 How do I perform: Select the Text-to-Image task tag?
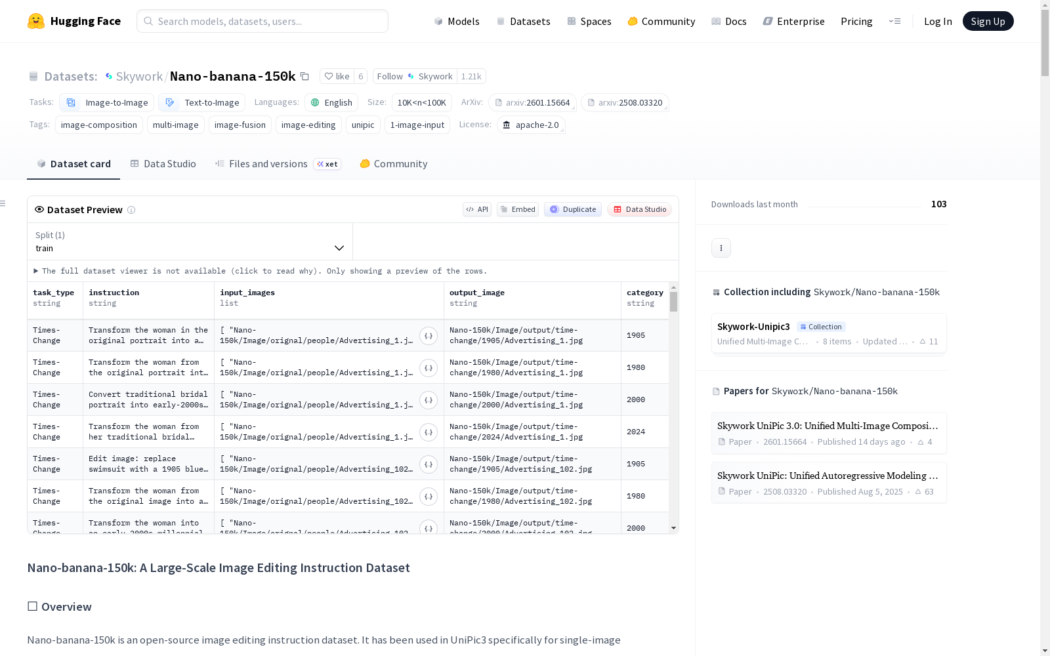202,102
